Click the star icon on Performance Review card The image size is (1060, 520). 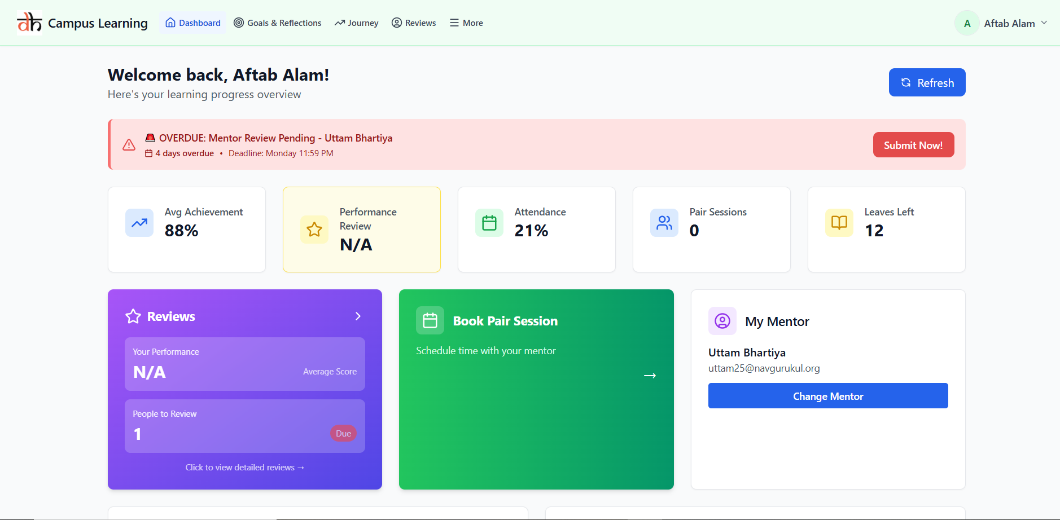coord(314,230)
